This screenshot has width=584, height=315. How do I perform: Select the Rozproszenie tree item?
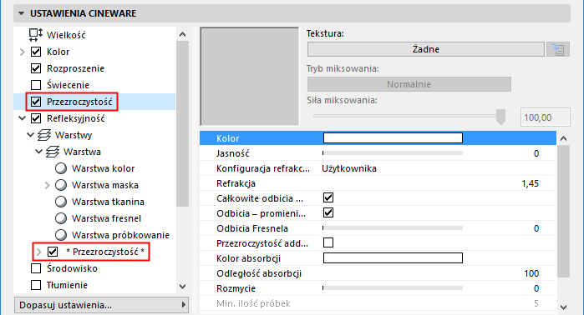point(75,68)
